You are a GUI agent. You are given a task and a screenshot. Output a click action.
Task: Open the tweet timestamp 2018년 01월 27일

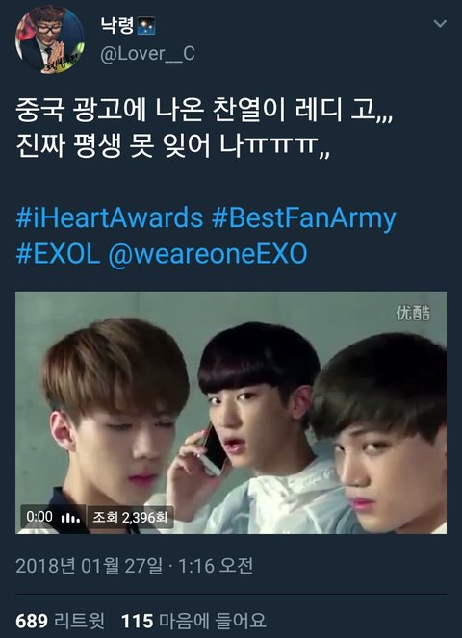(89, 566)
